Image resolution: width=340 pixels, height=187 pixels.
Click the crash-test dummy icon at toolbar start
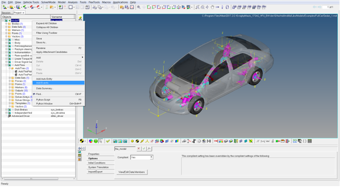click(81, 141)
